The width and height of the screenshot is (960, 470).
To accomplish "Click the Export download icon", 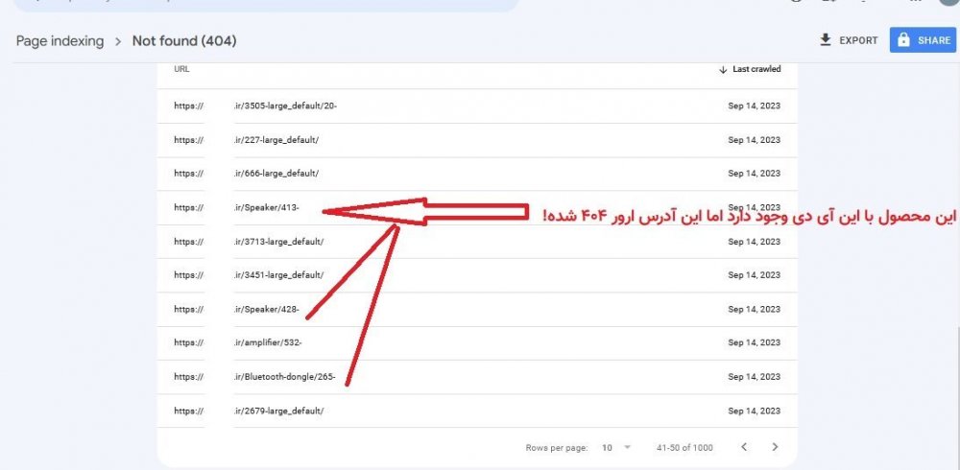I will 825,40.
